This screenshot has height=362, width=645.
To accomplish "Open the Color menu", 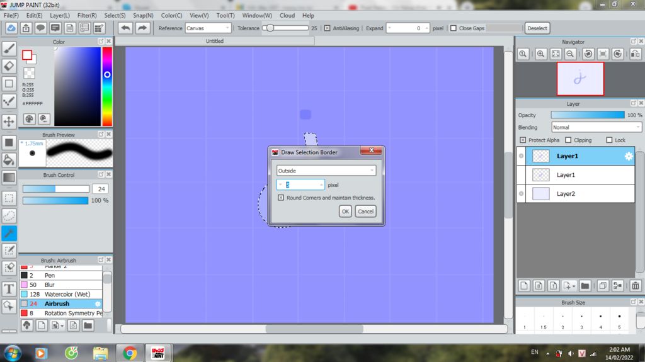I will [x=171, y=16].
